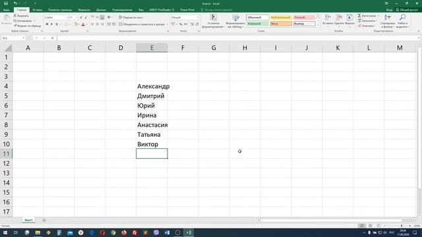This screenshot has width=422, height=237.
Task: Open number format Общий dropdown
Action: pos(198,18)
